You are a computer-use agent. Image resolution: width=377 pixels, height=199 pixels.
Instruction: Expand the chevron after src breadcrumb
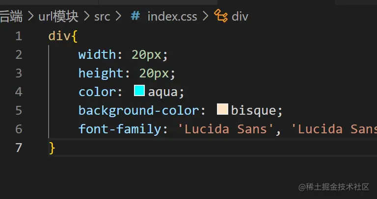[118, 17]
